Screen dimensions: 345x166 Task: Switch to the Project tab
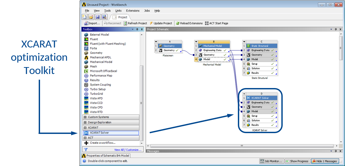pyautogui.click(x=120, y=17)
